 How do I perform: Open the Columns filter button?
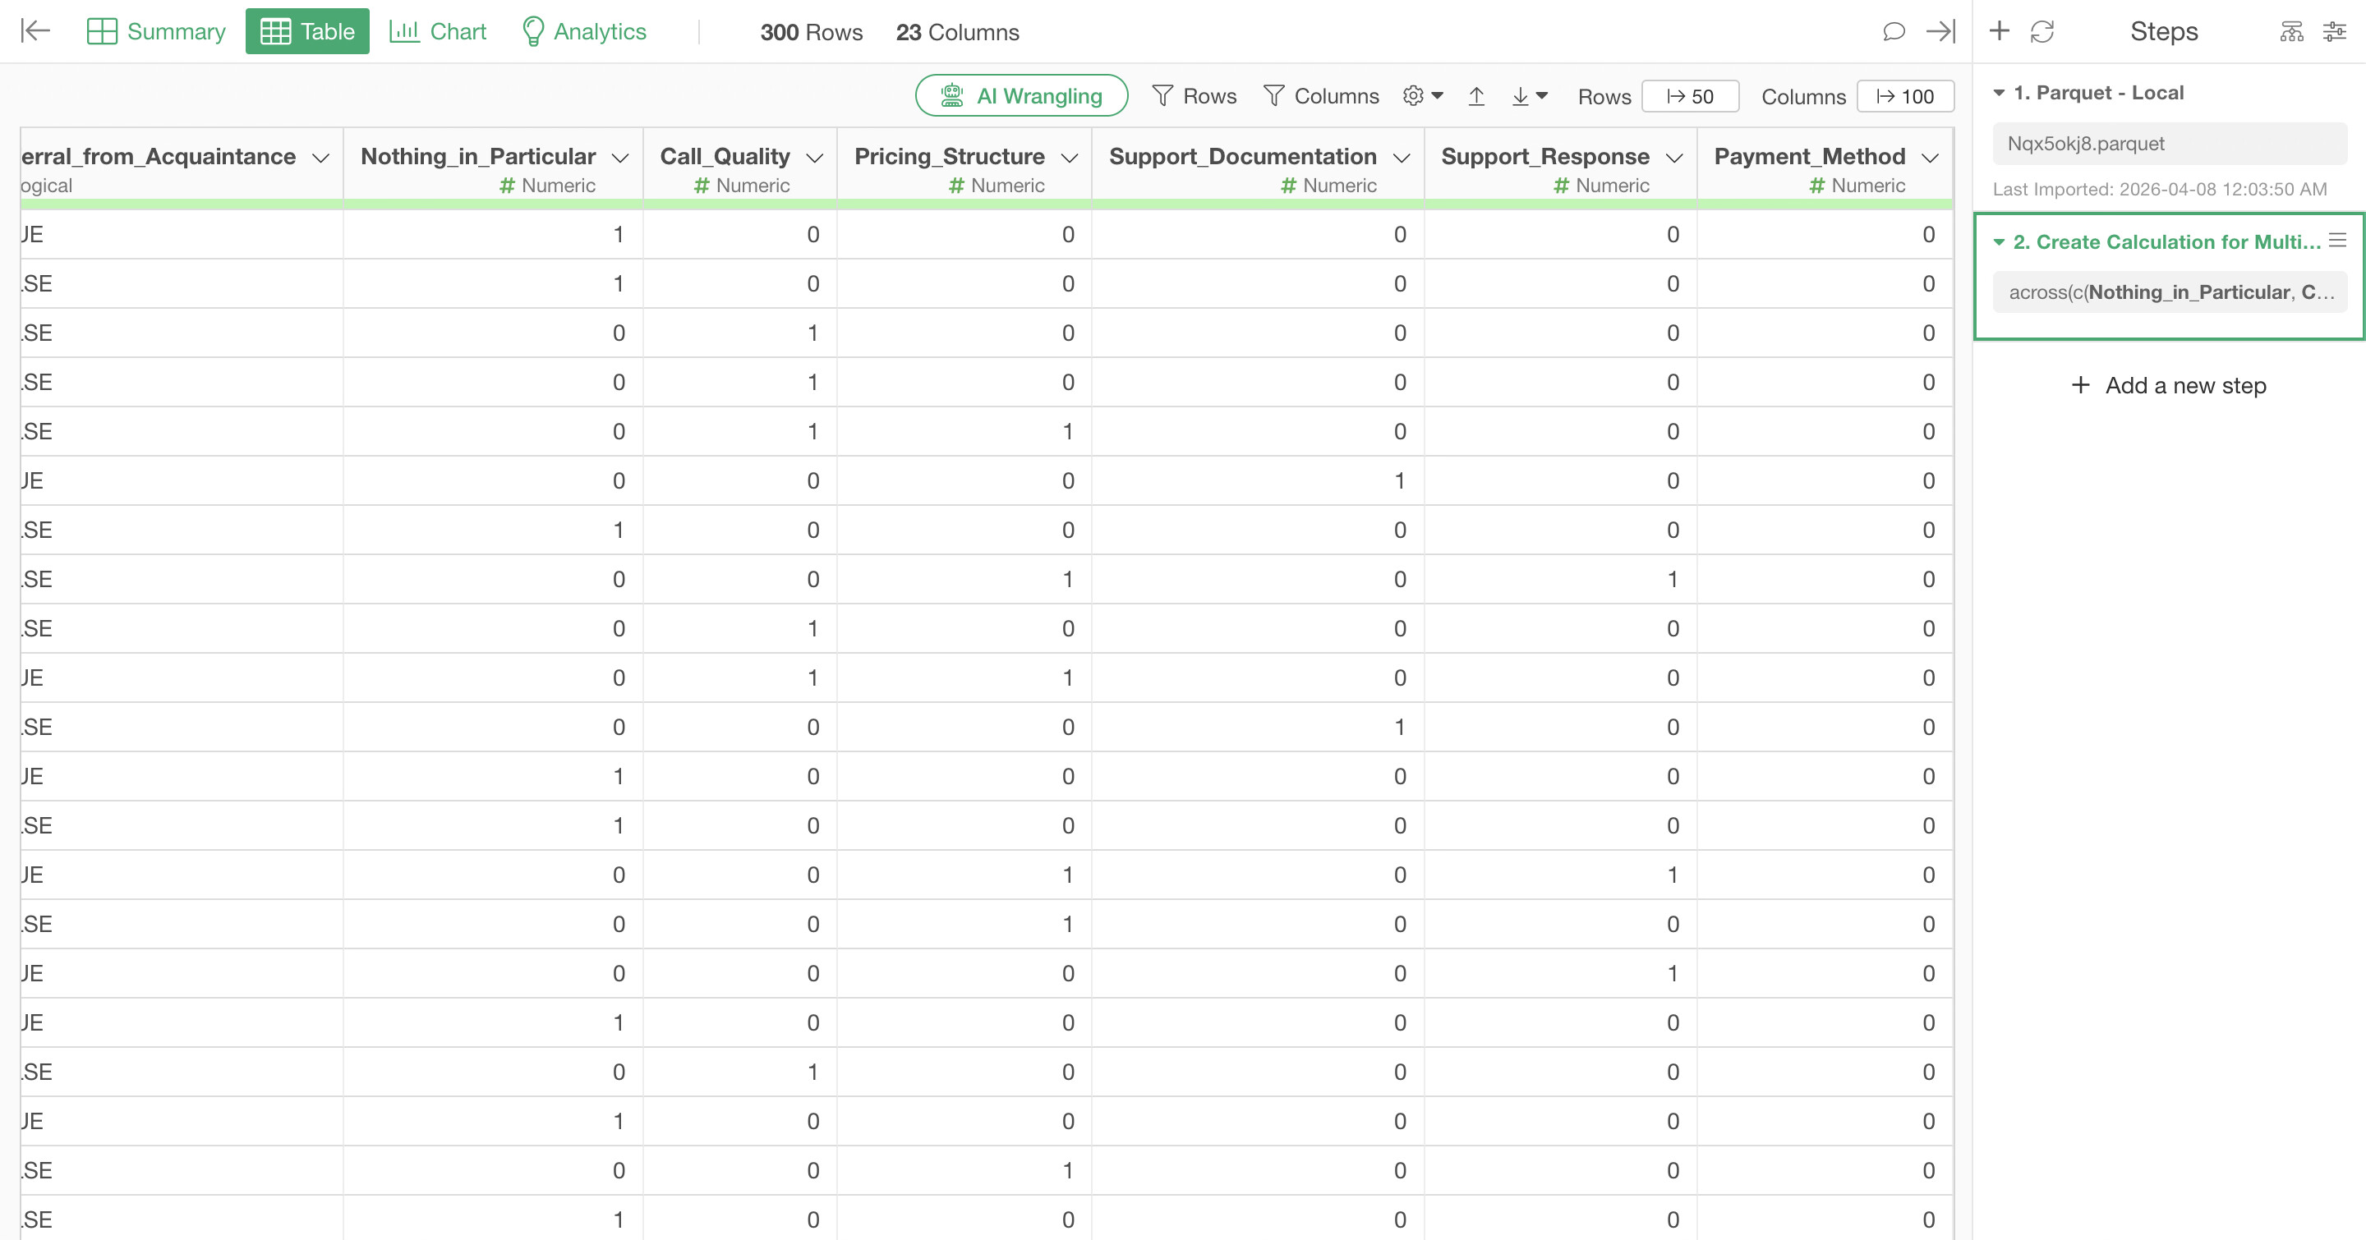point(1321,96)
